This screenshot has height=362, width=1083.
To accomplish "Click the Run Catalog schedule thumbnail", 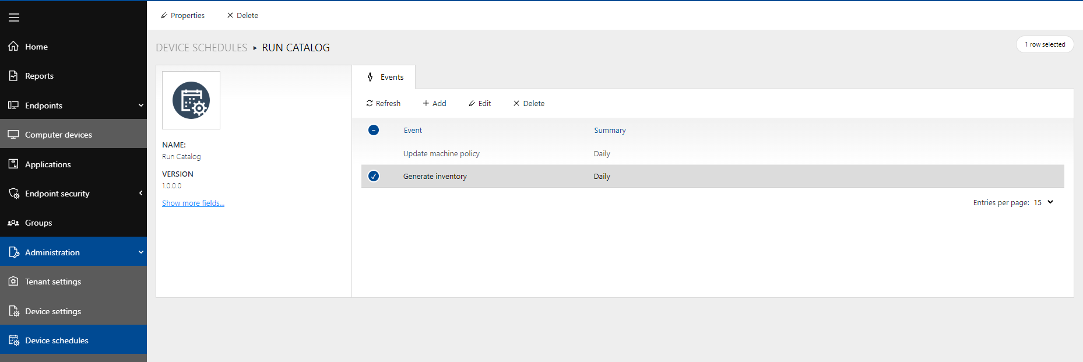I will tap(191, 100).
